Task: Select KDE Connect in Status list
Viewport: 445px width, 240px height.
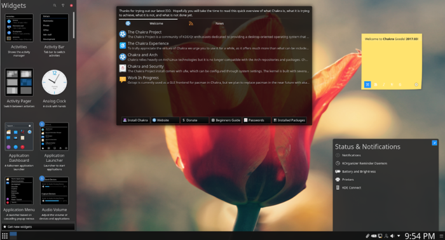Action: 352,187
